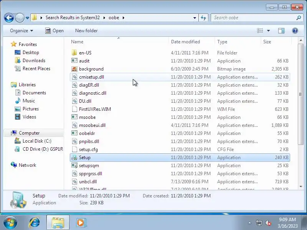Open the Pictures library
This screenshot has height=230, width=307.
(31, 109)
